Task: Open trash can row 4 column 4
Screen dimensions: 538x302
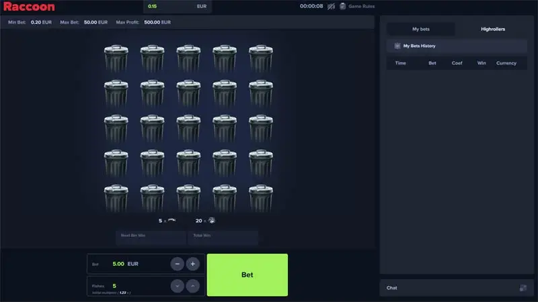Action: [x=225, y=163]
